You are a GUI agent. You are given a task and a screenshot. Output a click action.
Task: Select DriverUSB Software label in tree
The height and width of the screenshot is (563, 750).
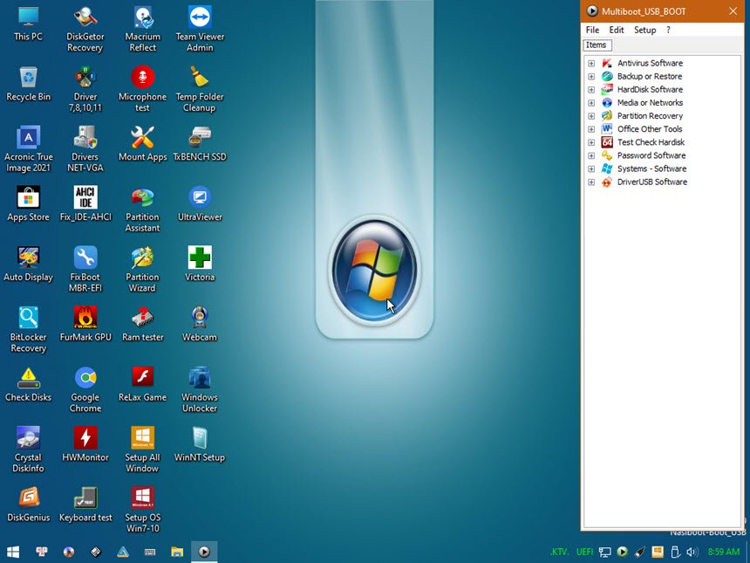click(652, 182)
